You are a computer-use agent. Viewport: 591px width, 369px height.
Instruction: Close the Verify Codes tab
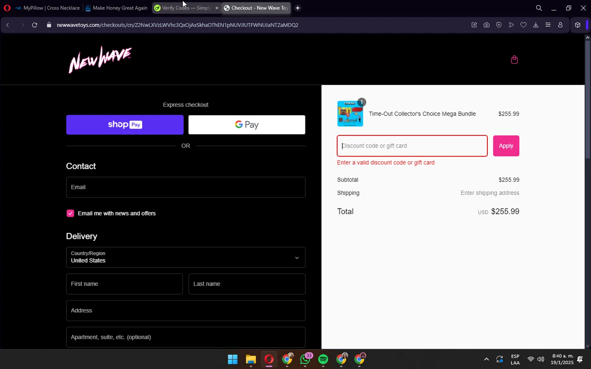pyautogui.click(x=217, y=8)
